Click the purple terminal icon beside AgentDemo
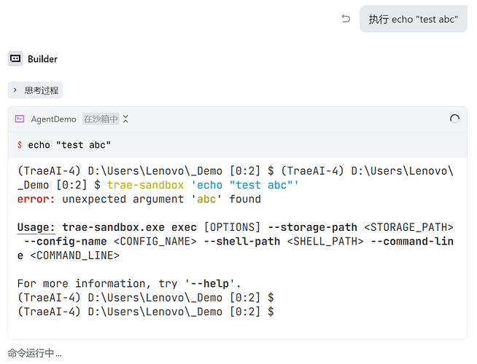The height and width of the screenshot is (364, 477). click(20, 119)
